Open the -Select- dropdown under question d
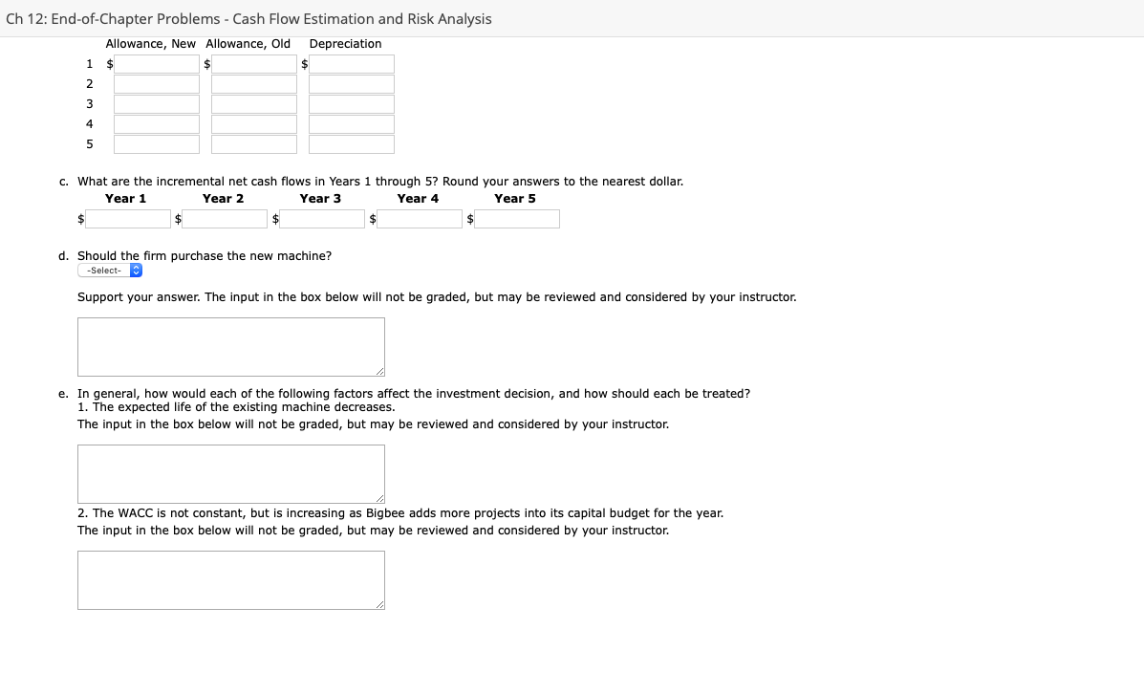Viewport: 1144px width, 673px height. coord(108,270)
